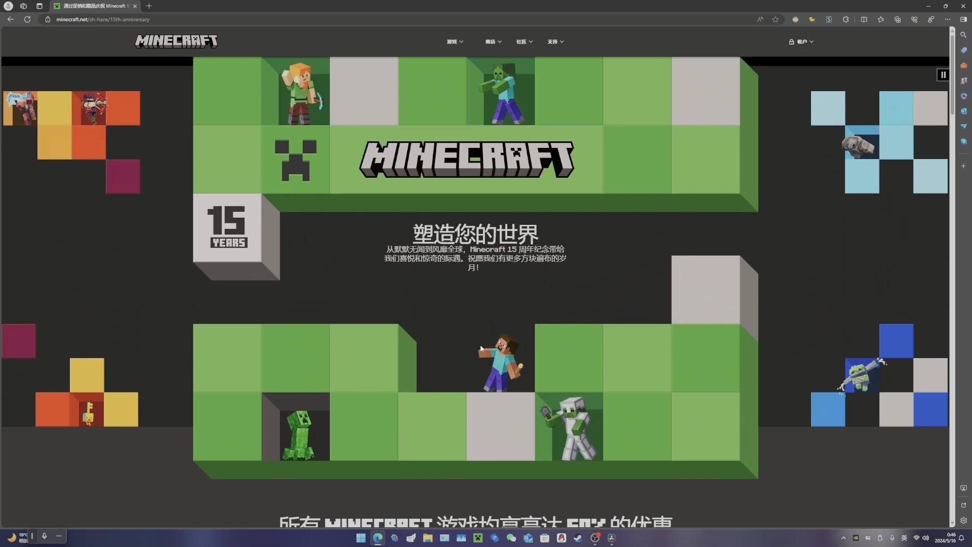
Task: Open the tab actions menu
Action: tap(39, 6)
